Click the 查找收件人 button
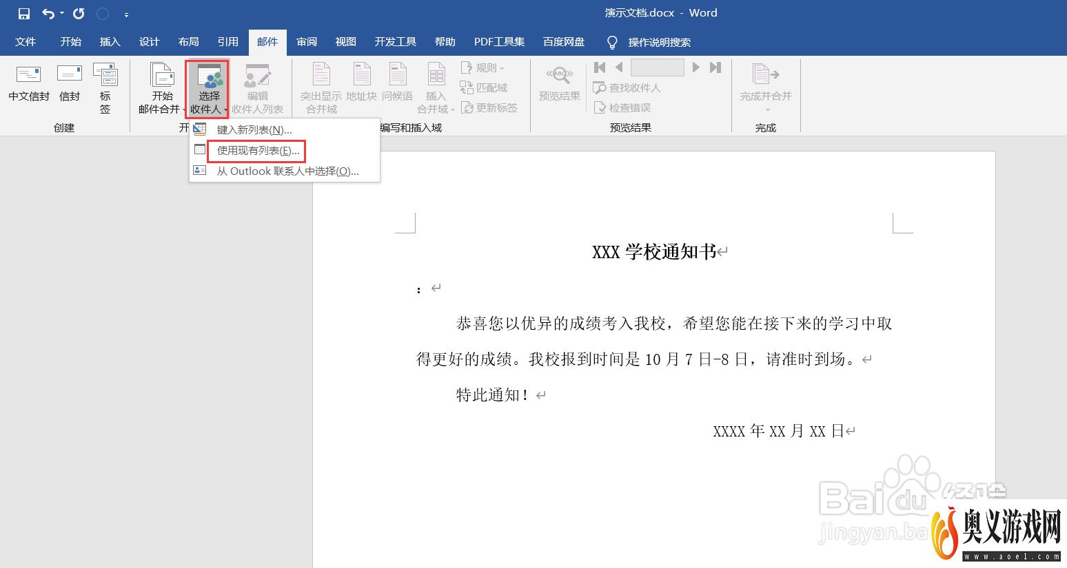This screenshot has width=1067, height=568. point(627,88)
